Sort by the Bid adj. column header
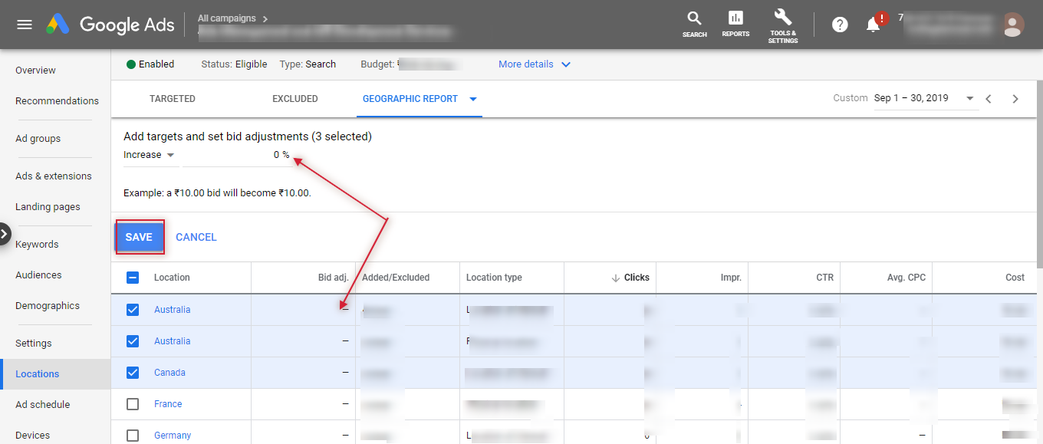The image size is (1043, 444). tap(334, 278)
